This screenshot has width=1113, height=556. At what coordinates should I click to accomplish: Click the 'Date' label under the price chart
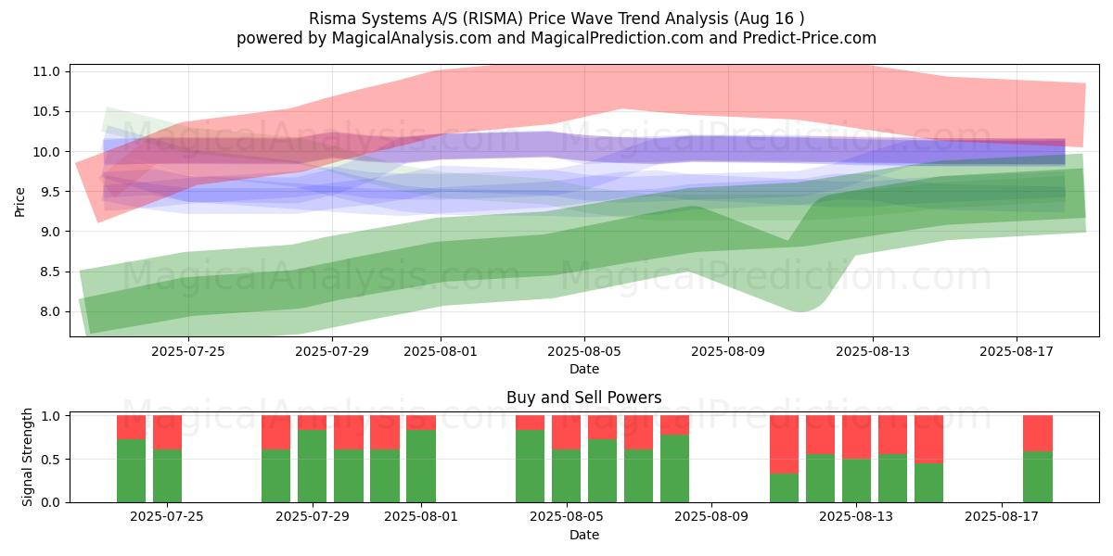pyautogui.click(x=584, y=369)
